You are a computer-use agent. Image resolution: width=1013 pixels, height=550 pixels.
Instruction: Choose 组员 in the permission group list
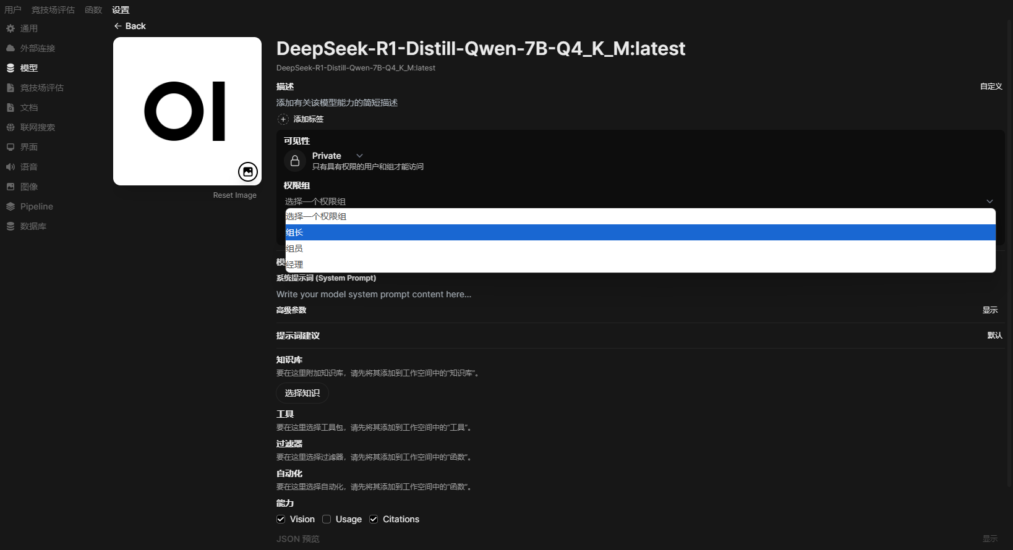coord(641,248)
